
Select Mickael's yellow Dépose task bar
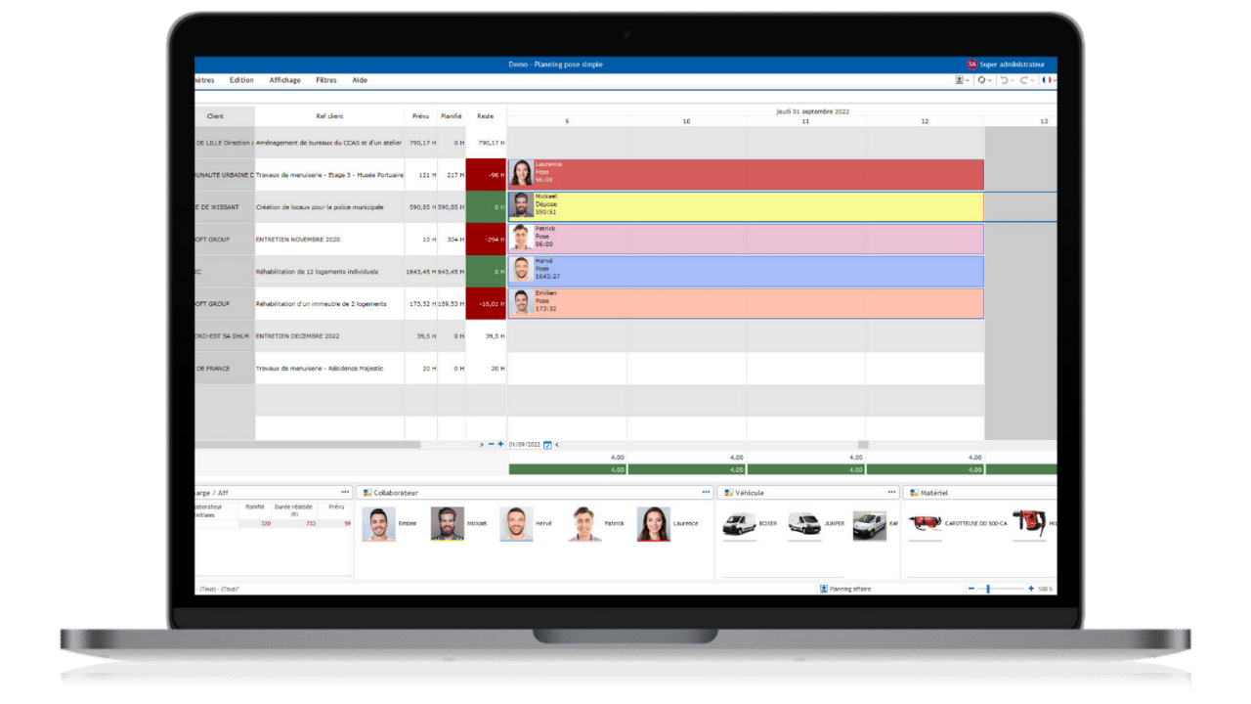(746, 206)
